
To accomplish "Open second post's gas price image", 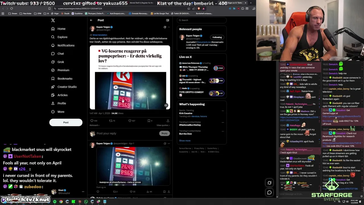I will point(133,166).
